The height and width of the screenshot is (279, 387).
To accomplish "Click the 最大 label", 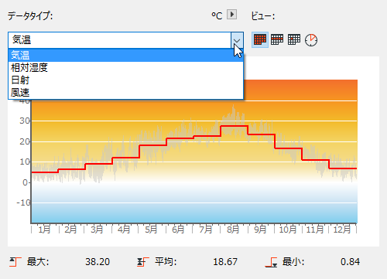I will 38,262.
